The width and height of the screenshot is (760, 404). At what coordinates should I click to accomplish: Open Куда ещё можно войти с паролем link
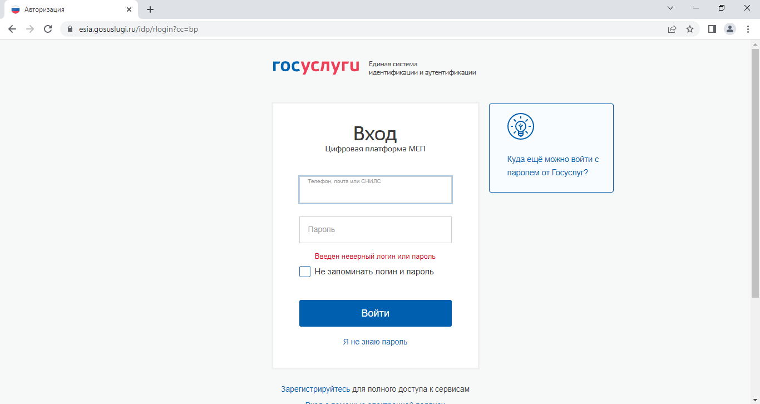tap(553, 166)
